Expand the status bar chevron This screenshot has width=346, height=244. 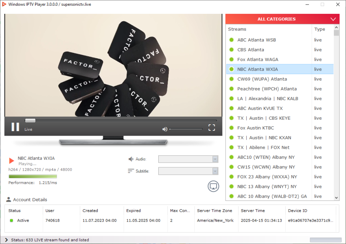(x=6, y=240)
